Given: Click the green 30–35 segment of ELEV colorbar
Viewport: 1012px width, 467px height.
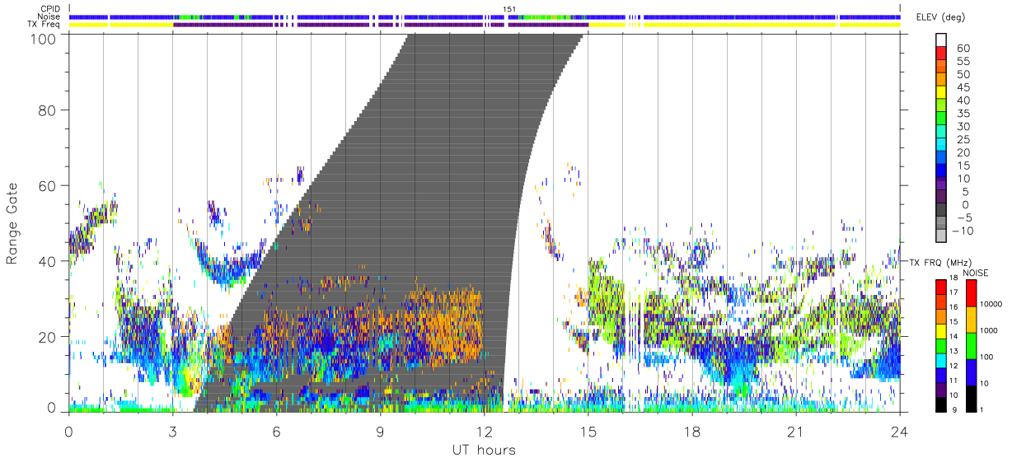Looking at the screenshot, I should tap(940, 119).
